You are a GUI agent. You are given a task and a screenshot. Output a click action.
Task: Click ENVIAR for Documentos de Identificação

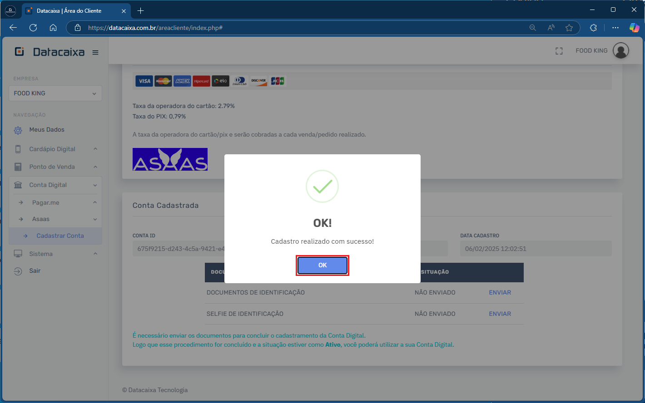tap(500, 293)
